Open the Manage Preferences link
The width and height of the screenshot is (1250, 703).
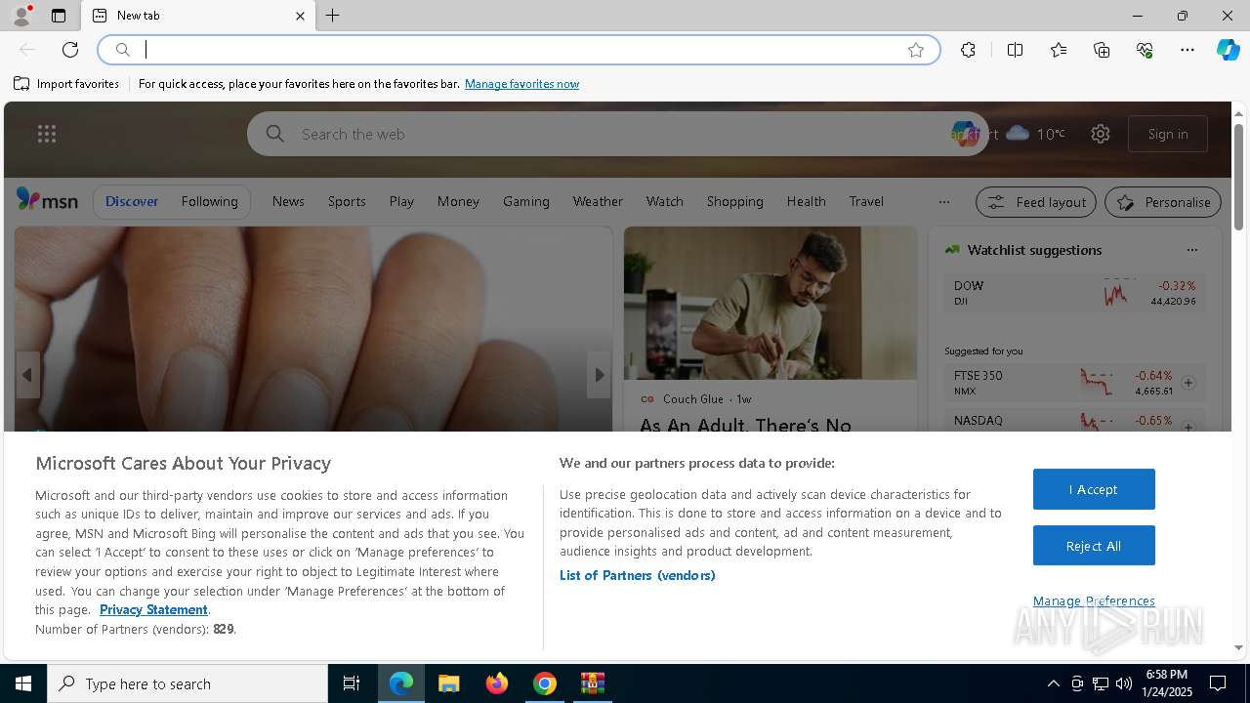pyautogui.click(x=1094, y=600)
